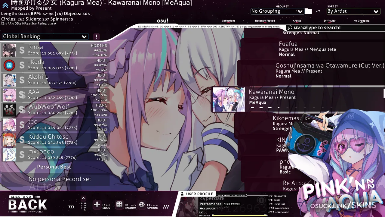Switch to the Artists tab
This screenshot has height=217, width=385.
point(297,21)
